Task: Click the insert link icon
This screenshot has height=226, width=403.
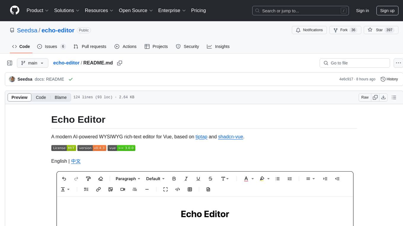Action: 98,189
